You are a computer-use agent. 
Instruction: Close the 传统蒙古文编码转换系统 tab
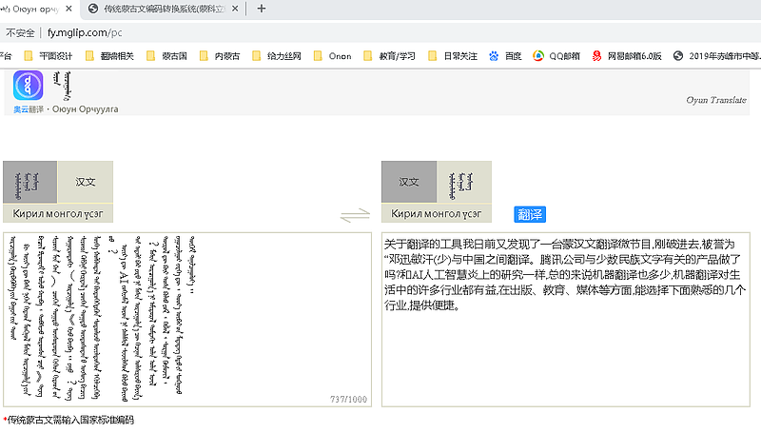tap(235, 9)
